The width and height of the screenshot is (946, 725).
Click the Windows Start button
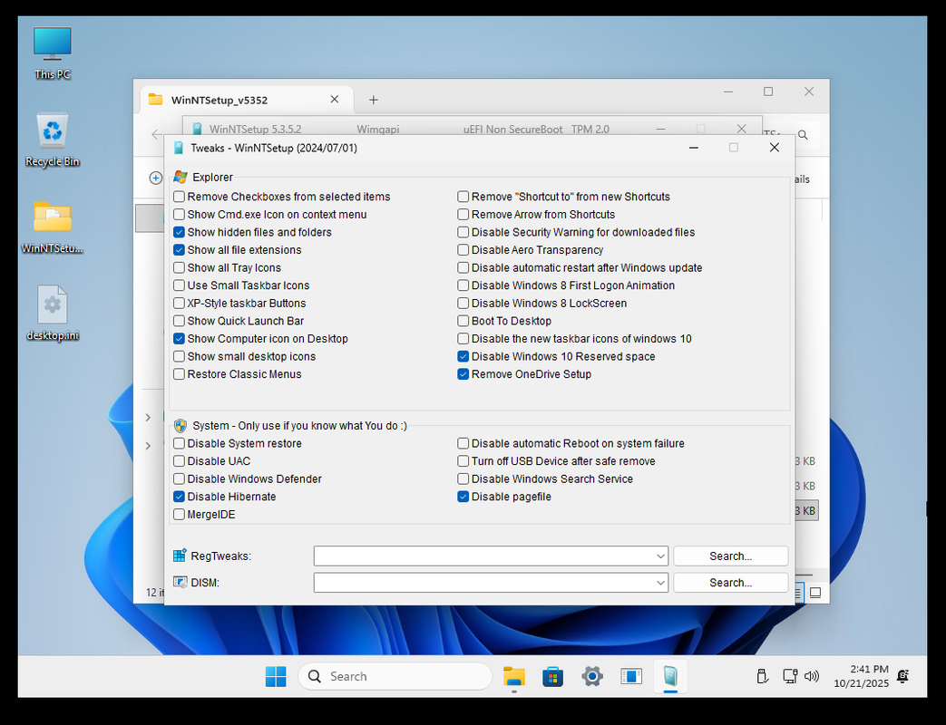click(276, 676)
